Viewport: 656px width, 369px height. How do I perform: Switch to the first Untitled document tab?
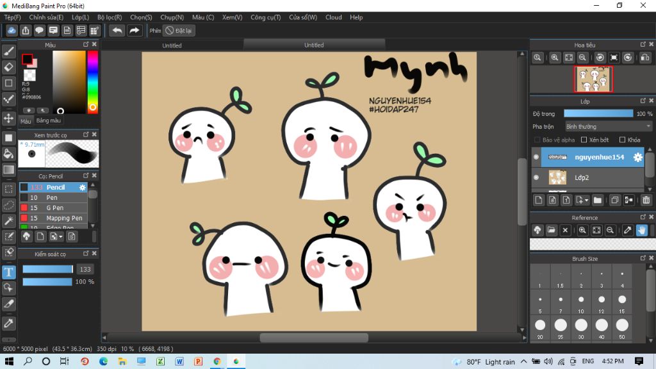pyautogui.click(x=172, y=45)
